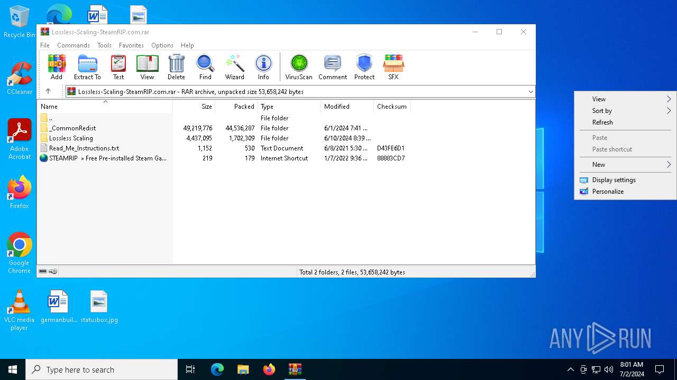
Task: Click the Windows Start button
Action: coord(13,369)
